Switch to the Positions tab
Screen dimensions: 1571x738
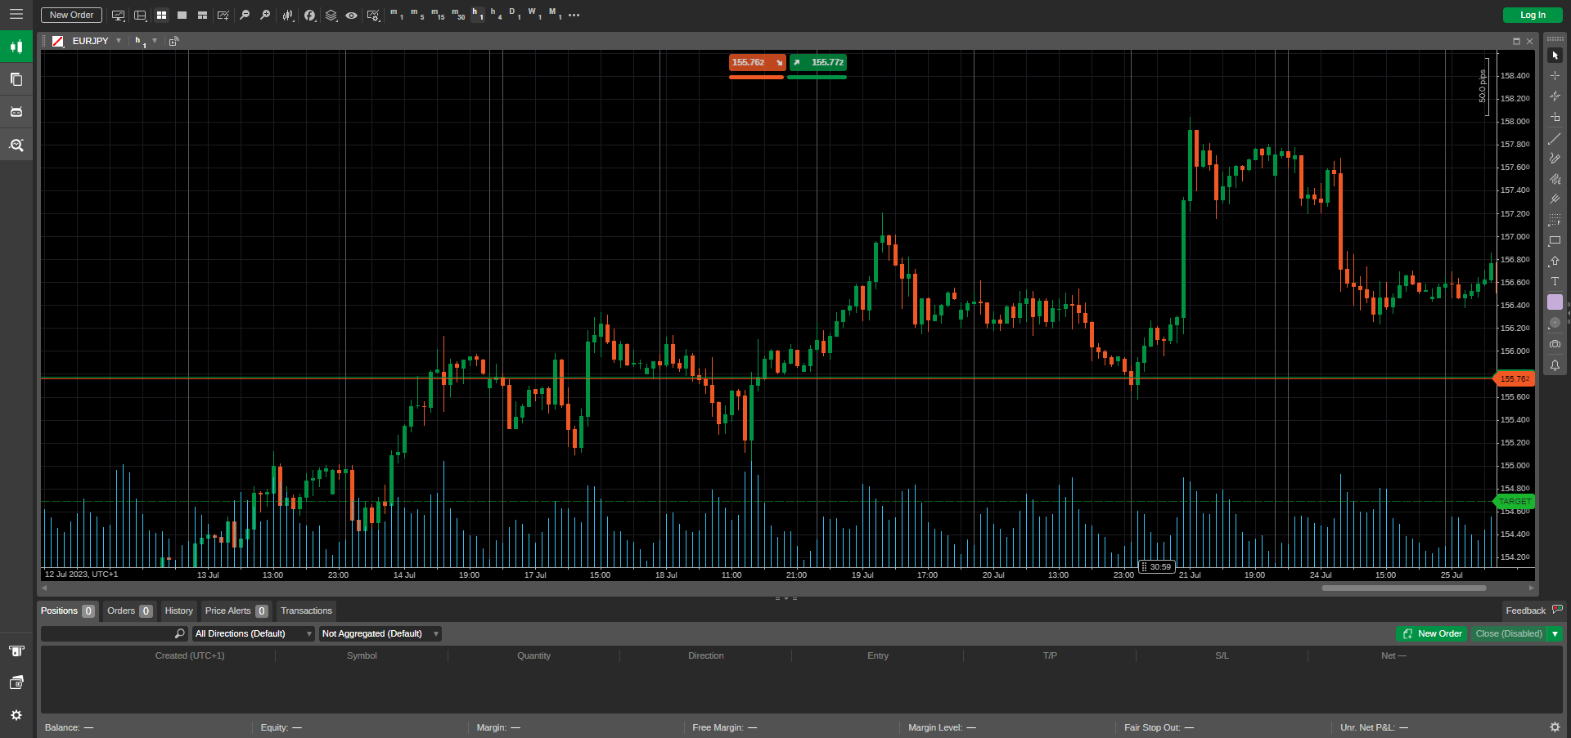coord(68,611)
